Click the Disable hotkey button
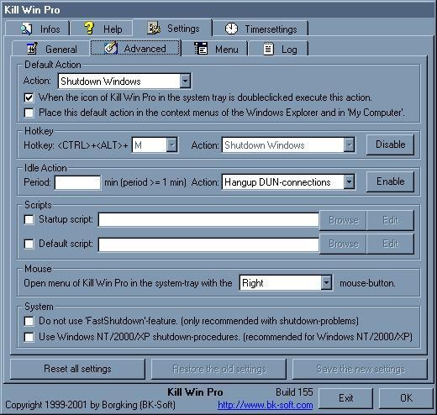Viewport: 437px width, 415px height. click(390, 144)
